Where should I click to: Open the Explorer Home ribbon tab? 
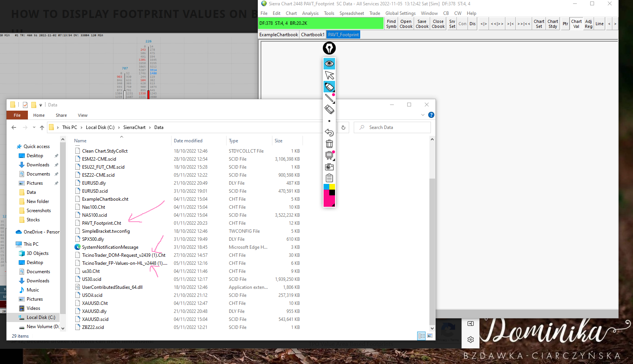[39, 115]
